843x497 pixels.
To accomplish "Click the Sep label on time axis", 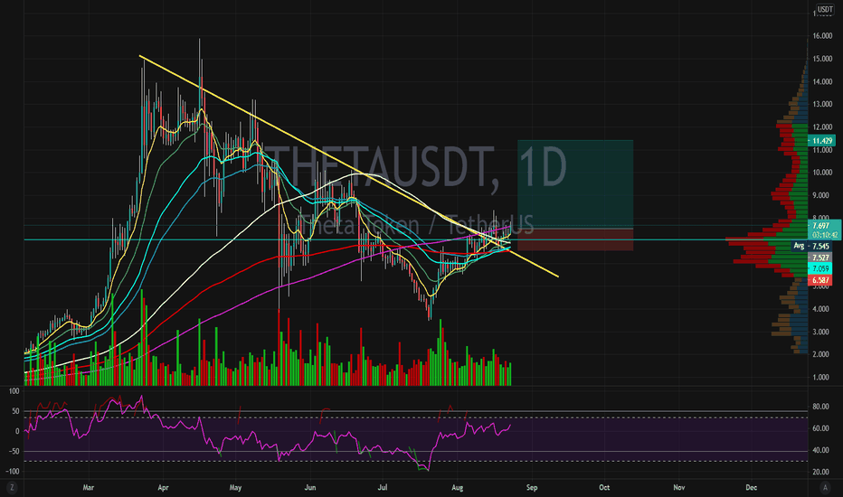I will (532, 488).
